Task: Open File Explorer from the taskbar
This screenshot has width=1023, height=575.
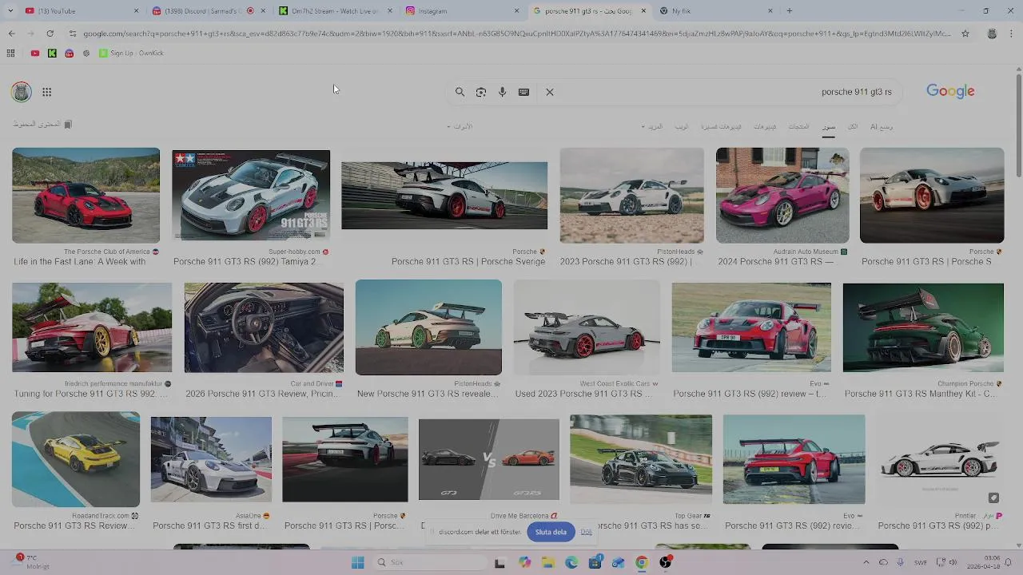Action: (548, 563)
